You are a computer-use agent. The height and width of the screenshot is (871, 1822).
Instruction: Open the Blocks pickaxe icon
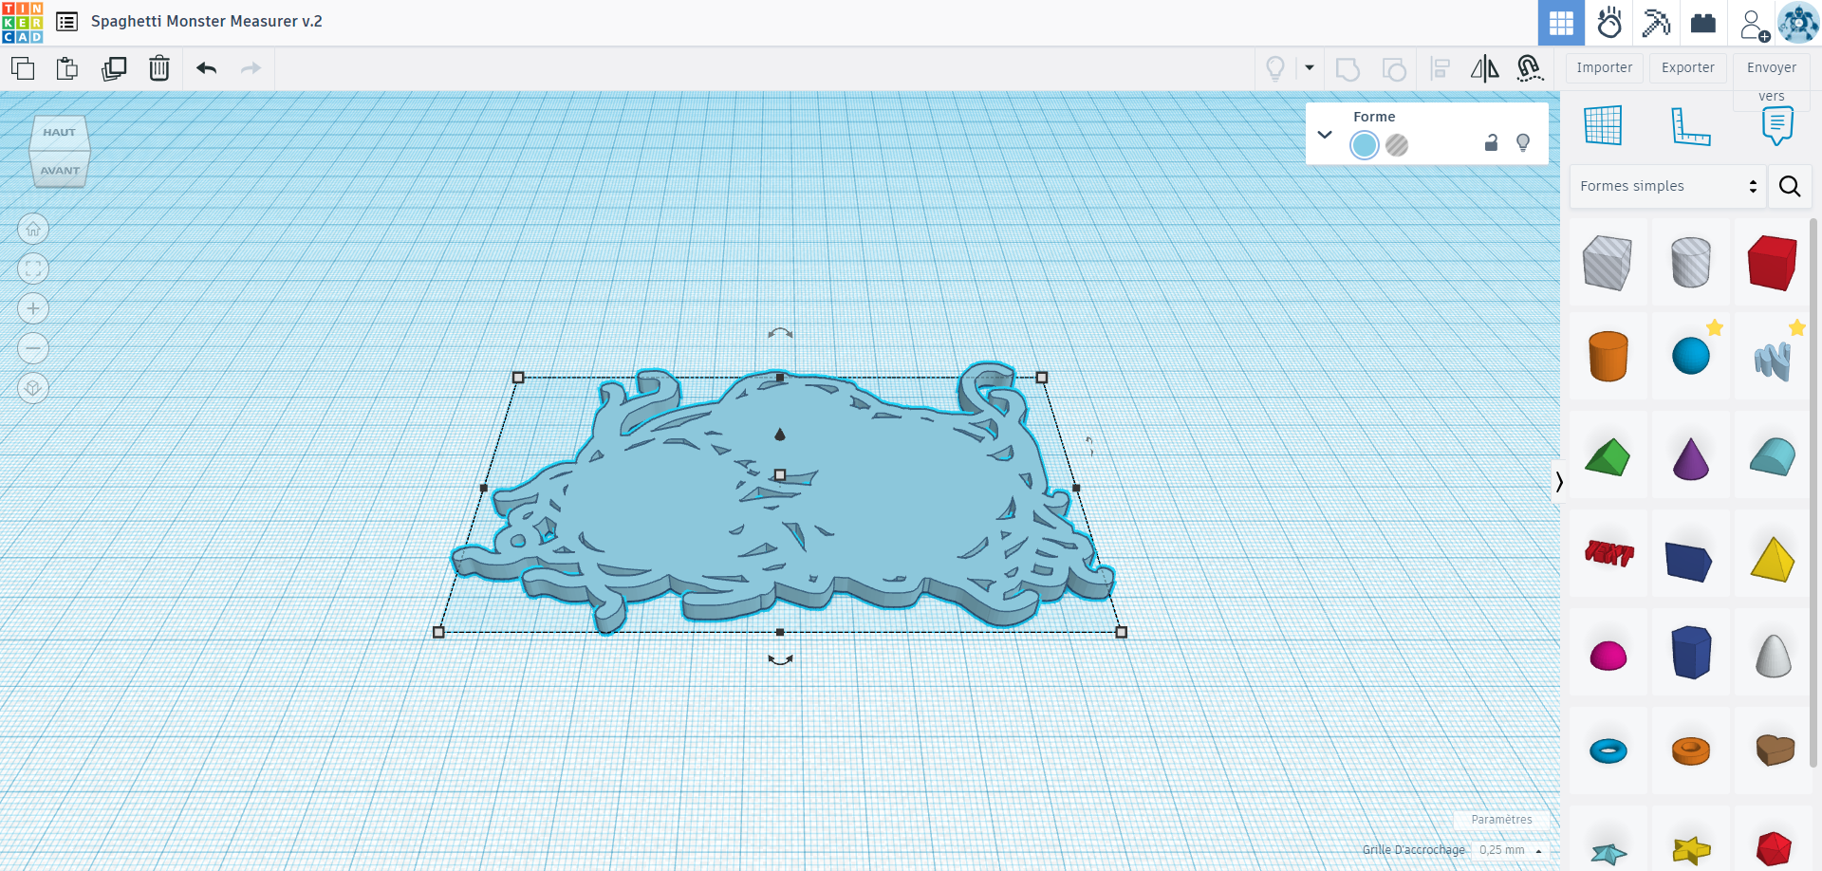pos(1657,23)
